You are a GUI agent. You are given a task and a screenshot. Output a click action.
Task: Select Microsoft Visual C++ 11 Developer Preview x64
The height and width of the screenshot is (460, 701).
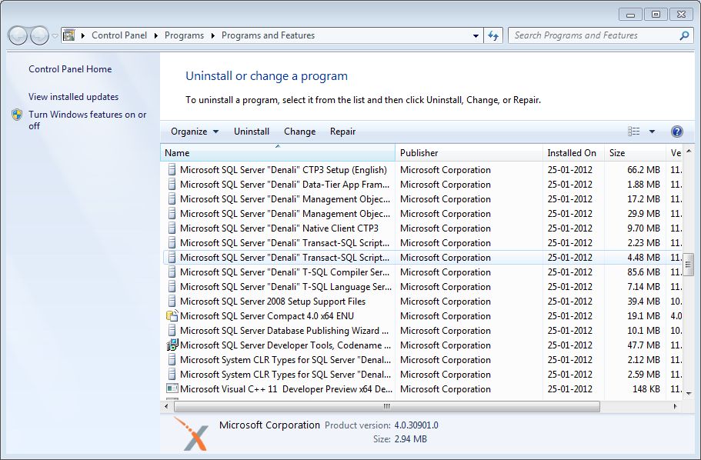coord(286,389)
